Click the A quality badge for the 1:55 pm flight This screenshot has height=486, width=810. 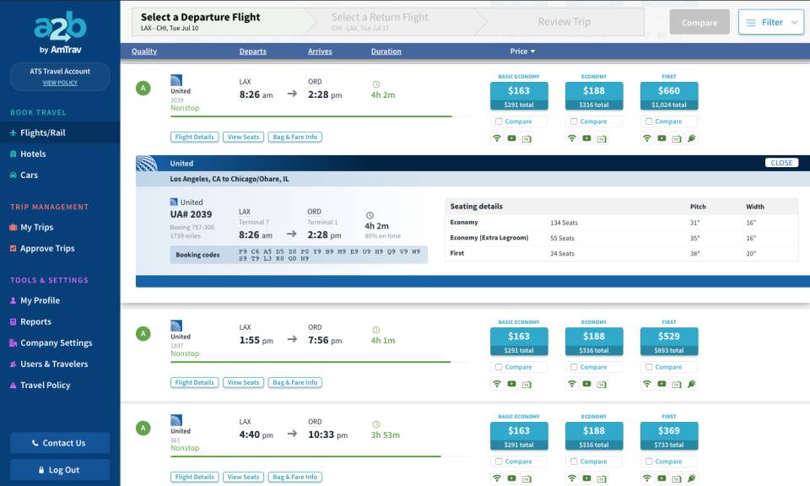click(143, 333)
